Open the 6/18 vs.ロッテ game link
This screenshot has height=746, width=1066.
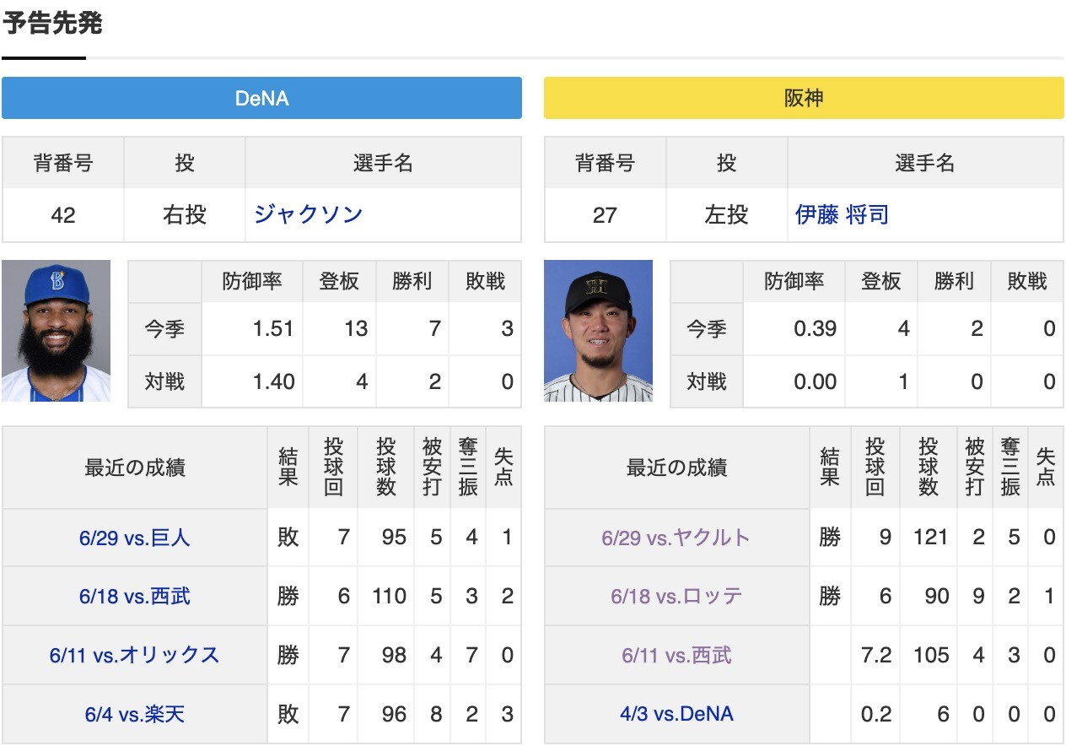tap(676, 597)
